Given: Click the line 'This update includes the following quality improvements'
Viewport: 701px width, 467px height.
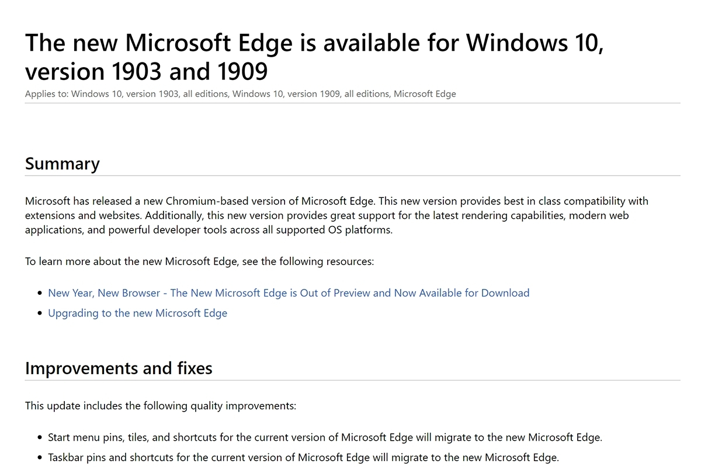Looking at the screenshot, I should 161,406.
